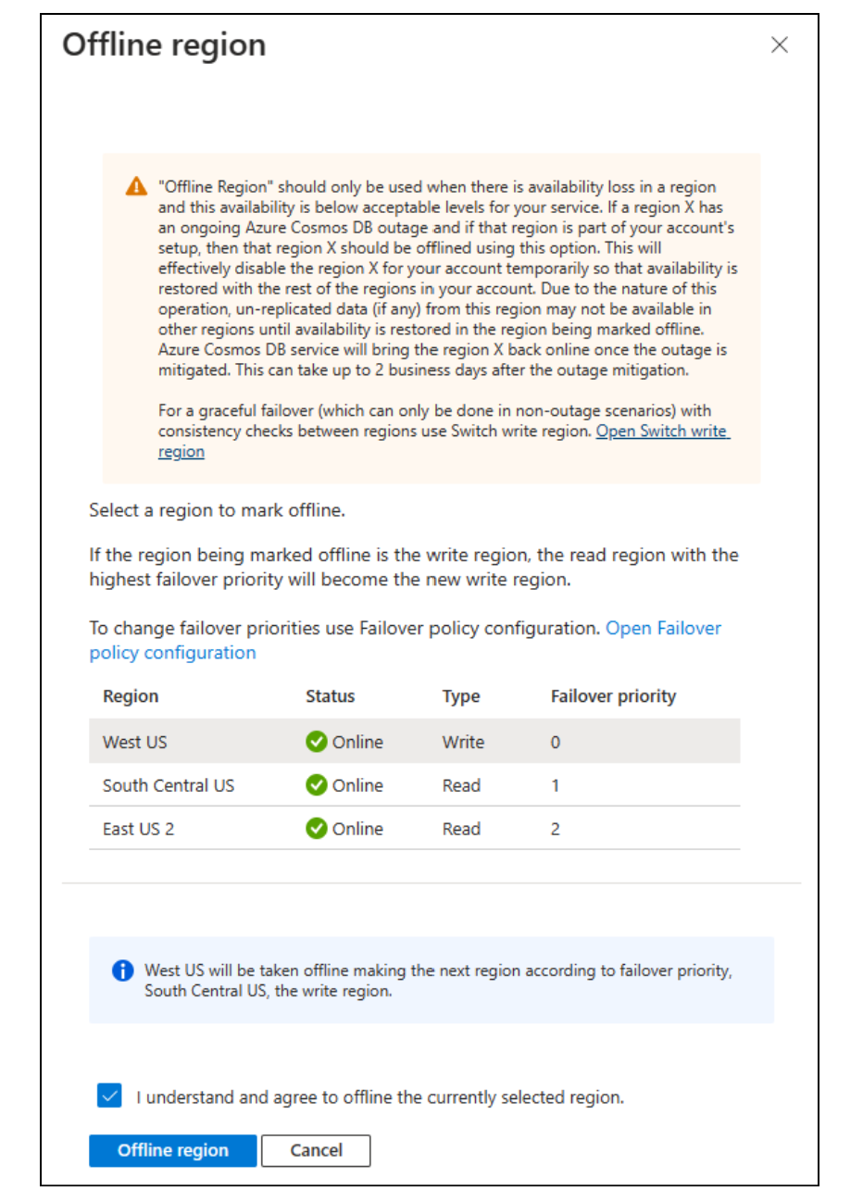Click the Offline region dialog title

point(164,44)
